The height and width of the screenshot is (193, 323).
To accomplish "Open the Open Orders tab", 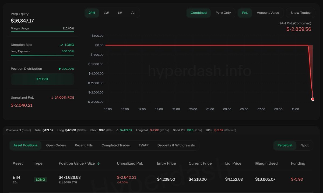I will (56, 145).
